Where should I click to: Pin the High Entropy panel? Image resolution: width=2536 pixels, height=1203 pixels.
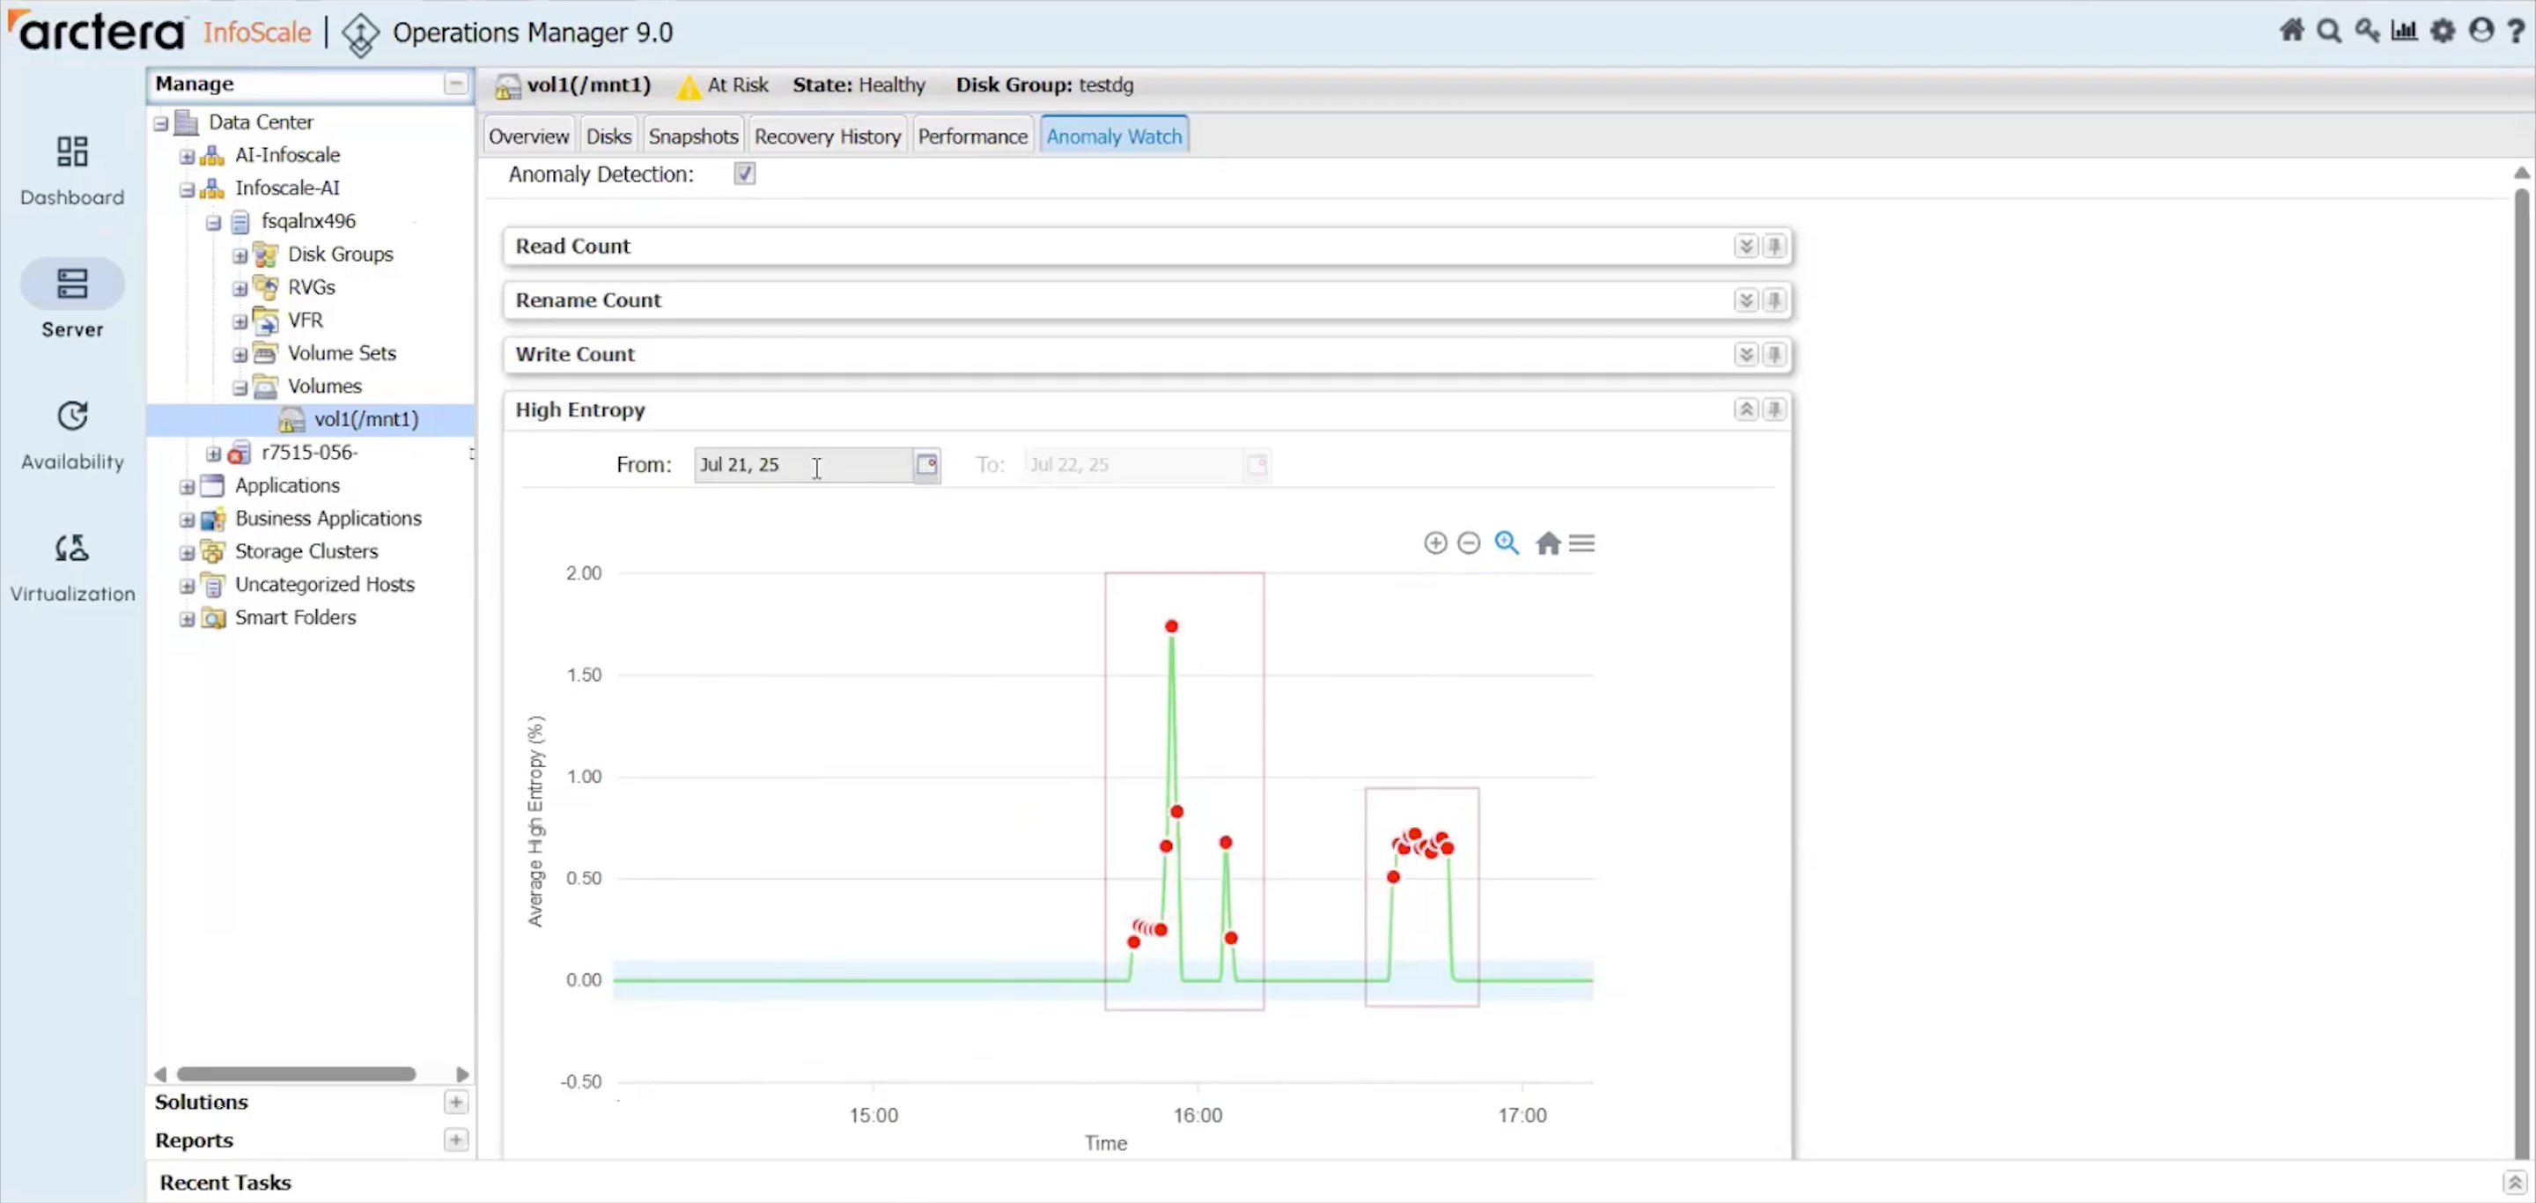click(x=1774, y=410)
